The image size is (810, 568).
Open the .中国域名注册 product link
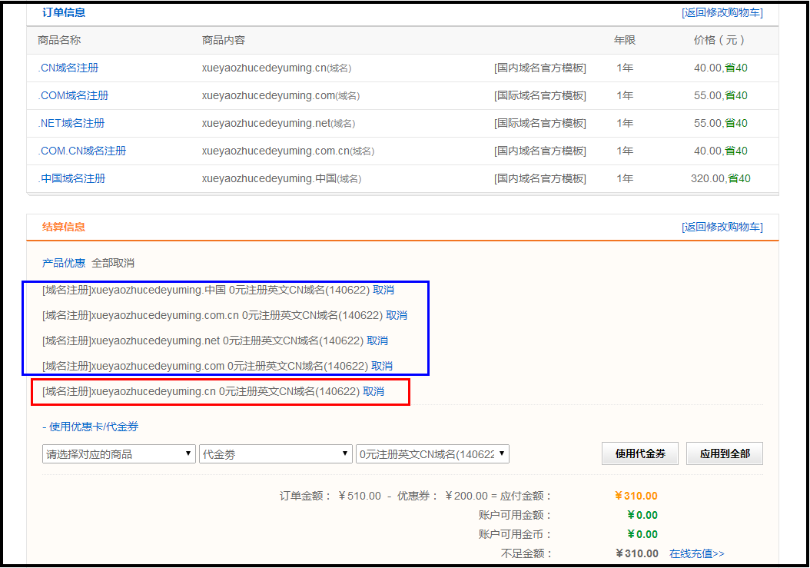click(x=72, y=178)
